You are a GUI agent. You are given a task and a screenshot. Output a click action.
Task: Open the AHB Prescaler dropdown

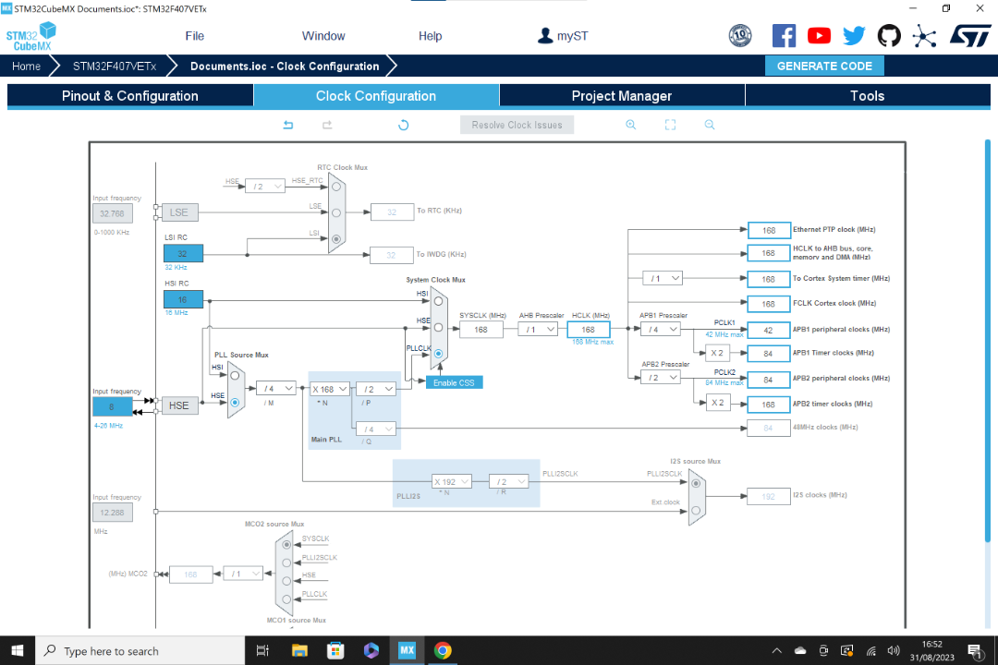point(538,329)
